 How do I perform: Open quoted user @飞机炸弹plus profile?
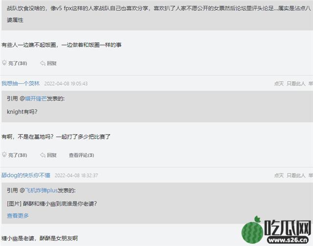click(41, 190)
